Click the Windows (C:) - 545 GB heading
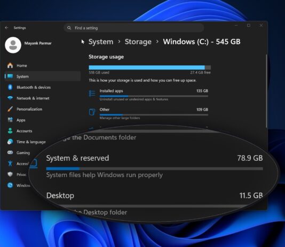This screenshot has height=247, width=285. [x=202, y=42]
